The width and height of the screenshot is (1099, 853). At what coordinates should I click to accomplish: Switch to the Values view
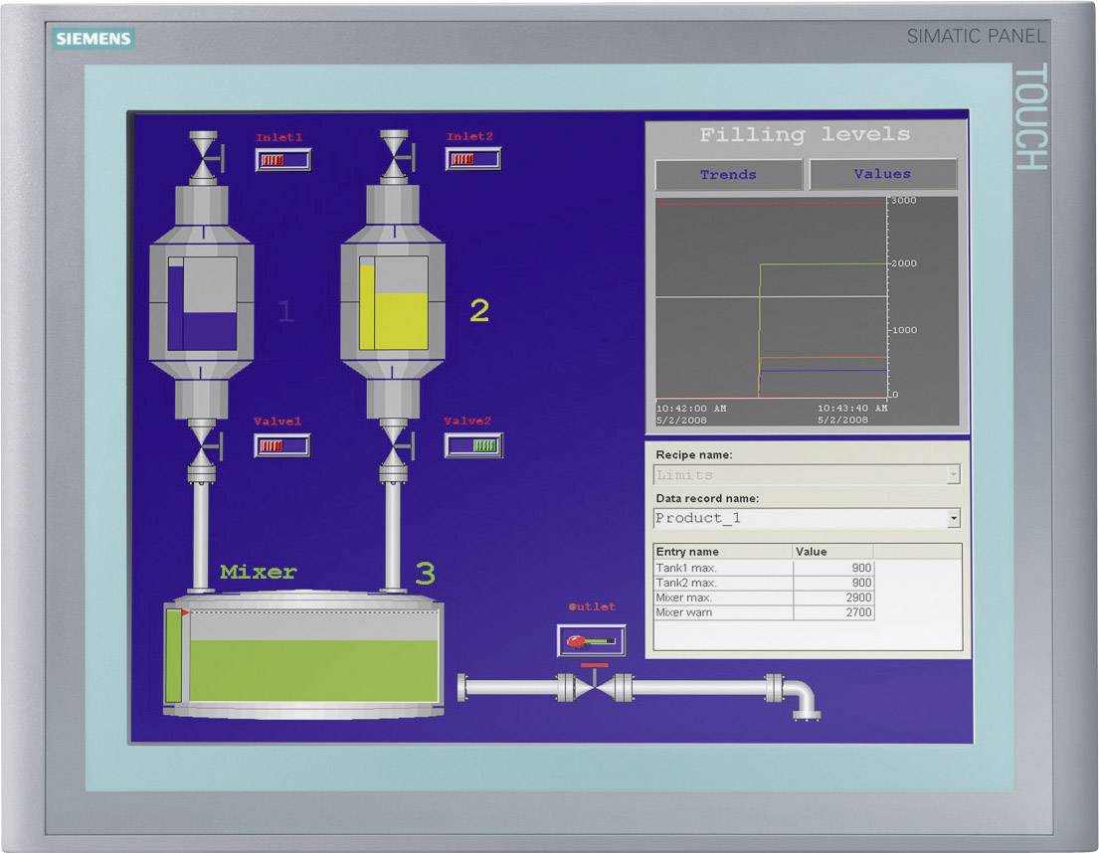pyautogui.click(x=883, y=175)
